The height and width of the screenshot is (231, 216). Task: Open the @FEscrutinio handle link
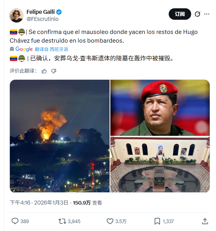click(x=43, y=19)
